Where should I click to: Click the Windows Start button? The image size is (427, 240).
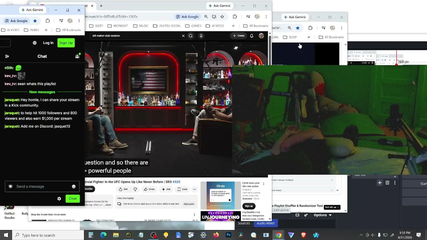[6, 235]
